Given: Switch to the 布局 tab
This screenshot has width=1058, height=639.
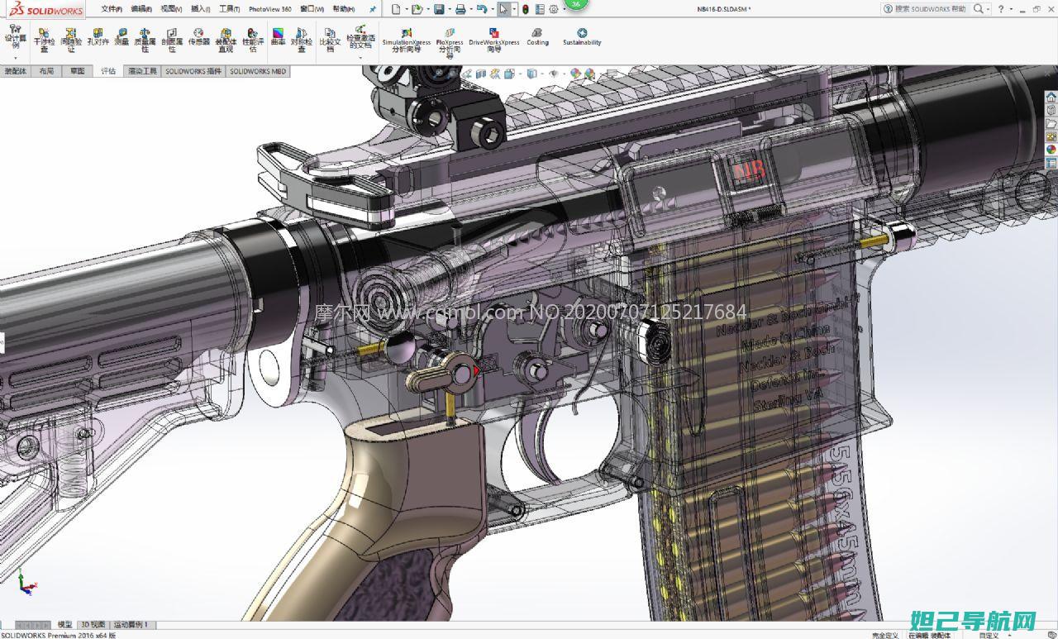Looking at the screenshot, I should point(46,71).
